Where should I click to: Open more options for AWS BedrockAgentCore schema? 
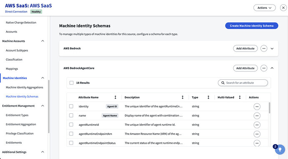[264, 68]
